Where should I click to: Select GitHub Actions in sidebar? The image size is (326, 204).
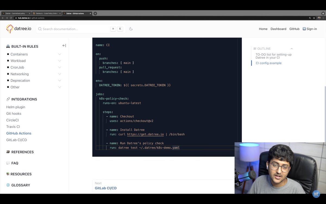coord(19,133)
